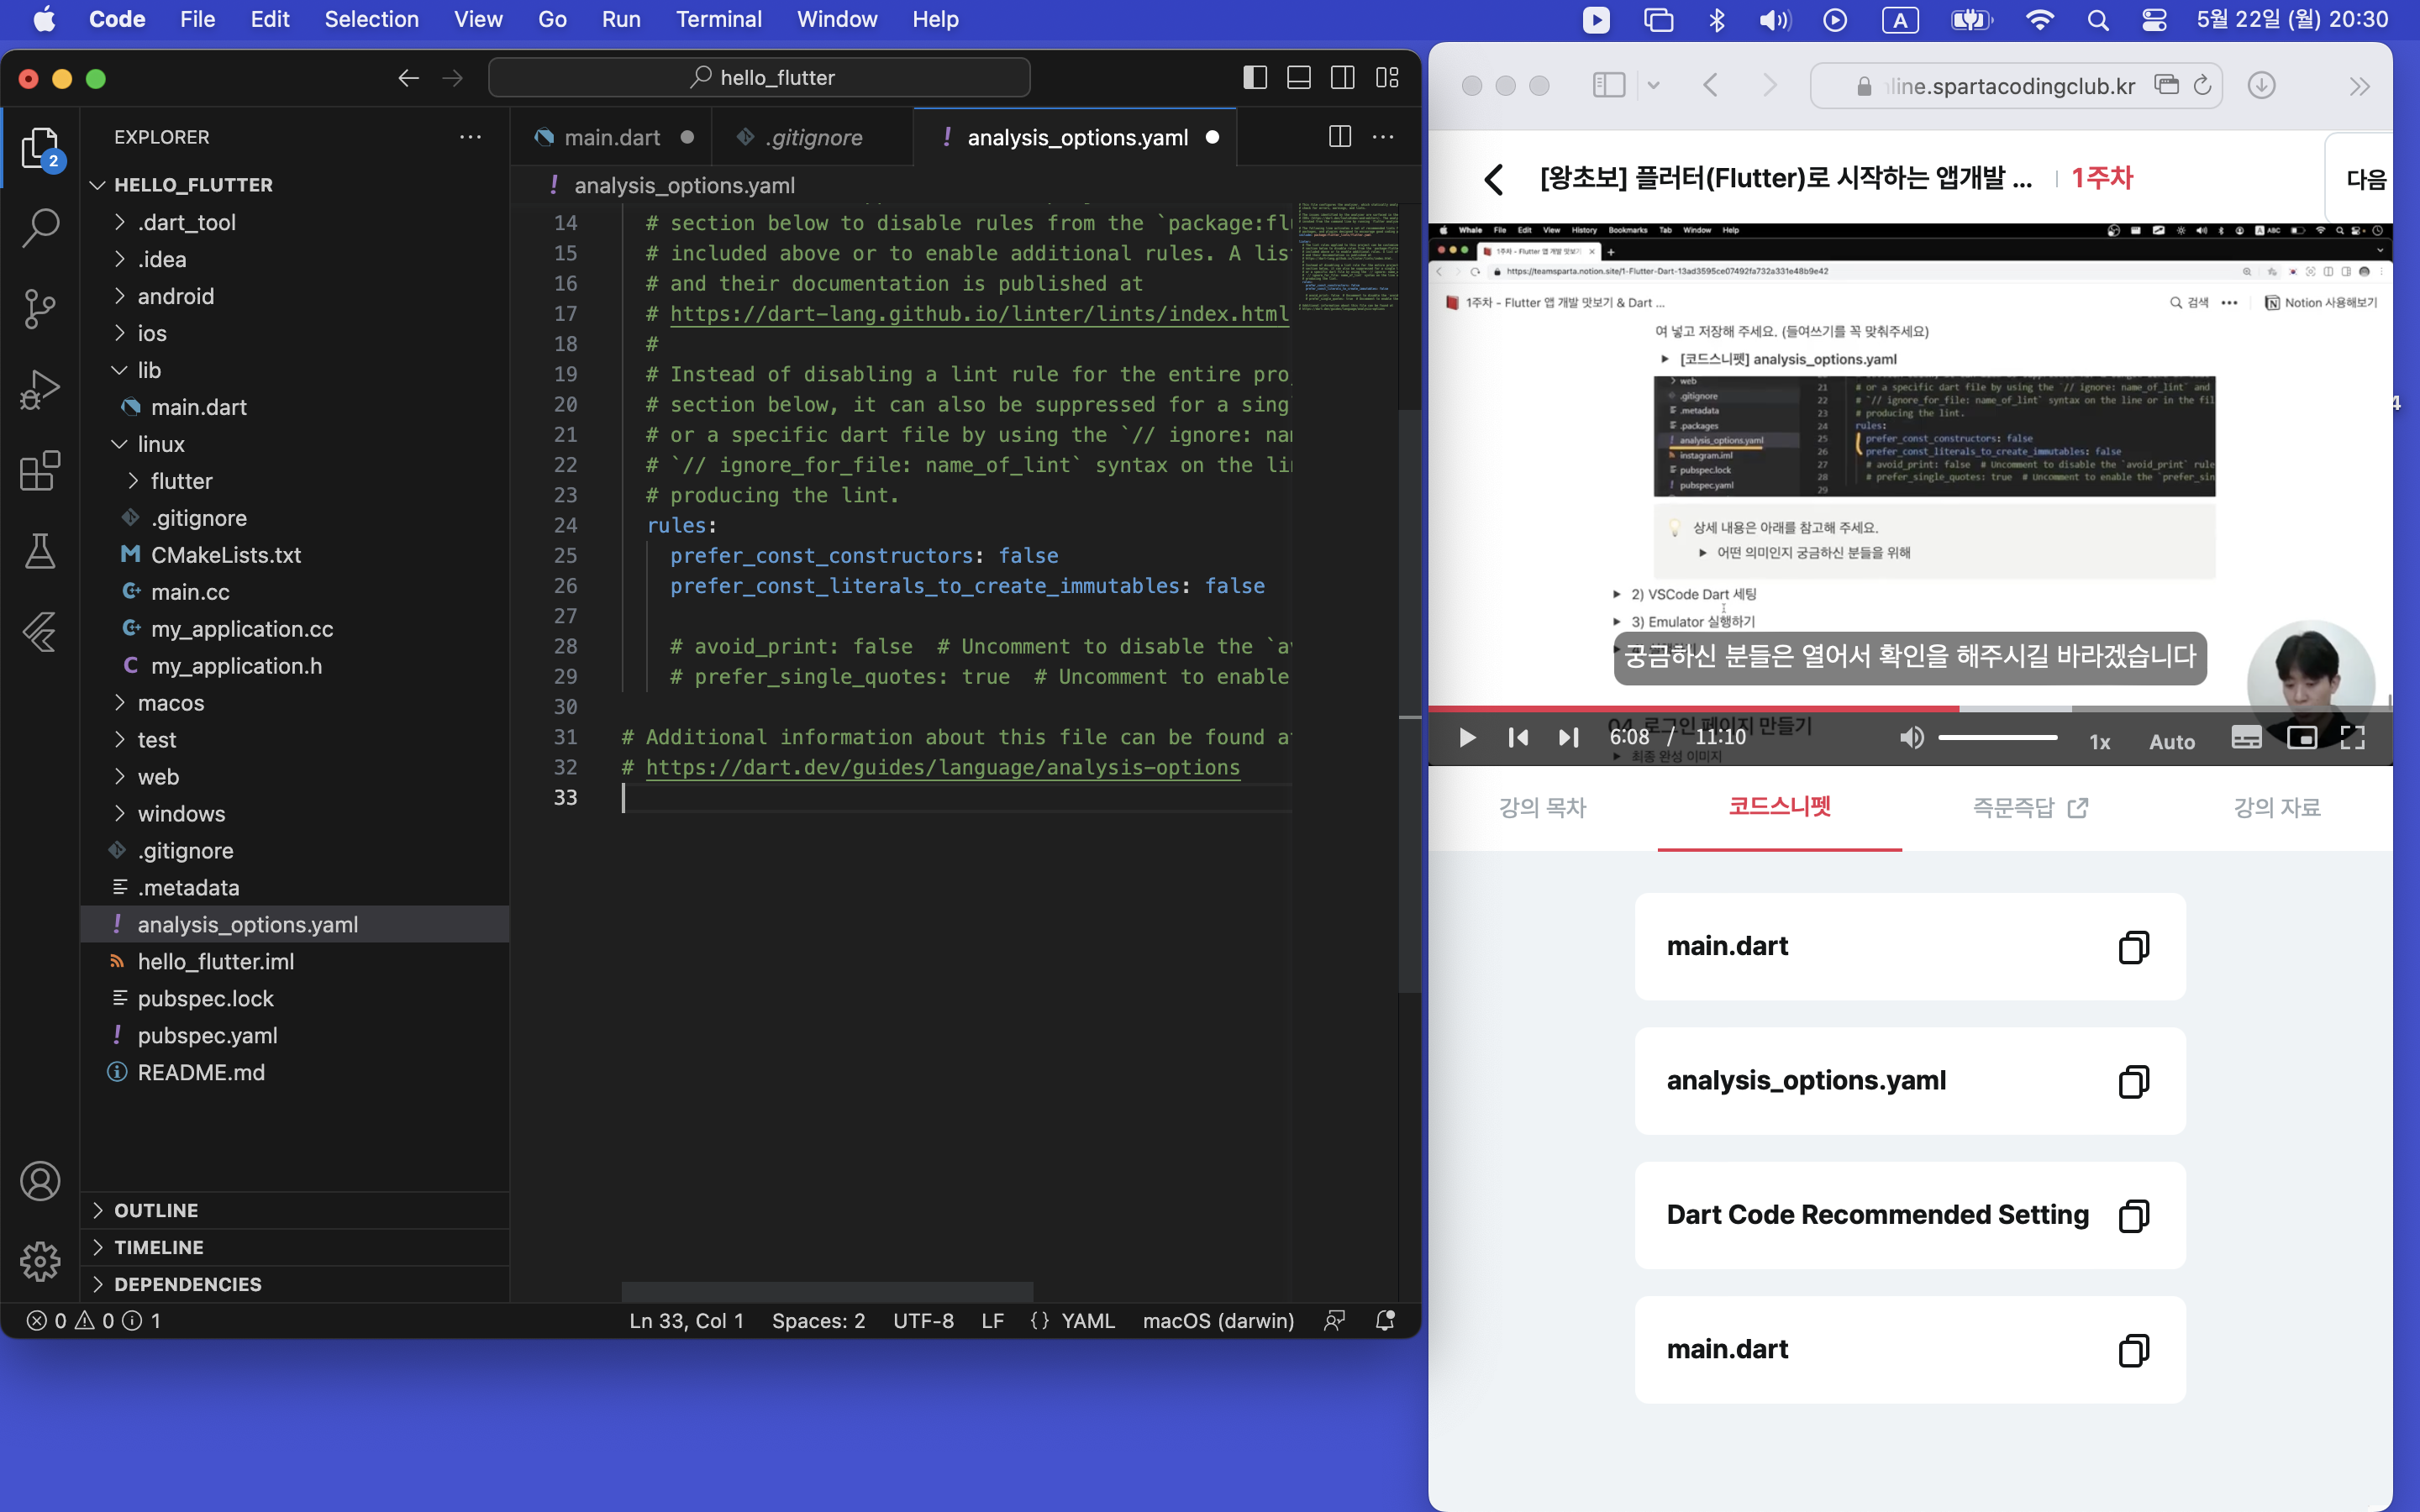Toggle VS Code bottom panel
This screenshot has height=1512, width=2420.
point(1299,78)
